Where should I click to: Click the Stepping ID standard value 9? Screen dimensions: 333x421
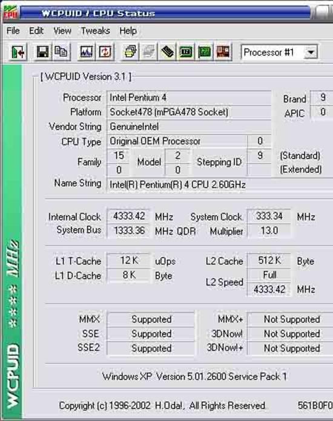click(x=260, y=155)
